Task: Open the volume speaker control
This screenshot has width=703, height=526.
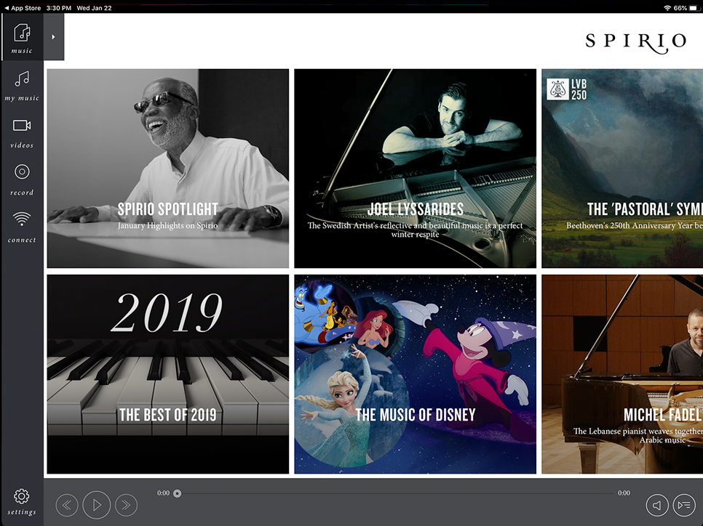Action: coord(657,506)
